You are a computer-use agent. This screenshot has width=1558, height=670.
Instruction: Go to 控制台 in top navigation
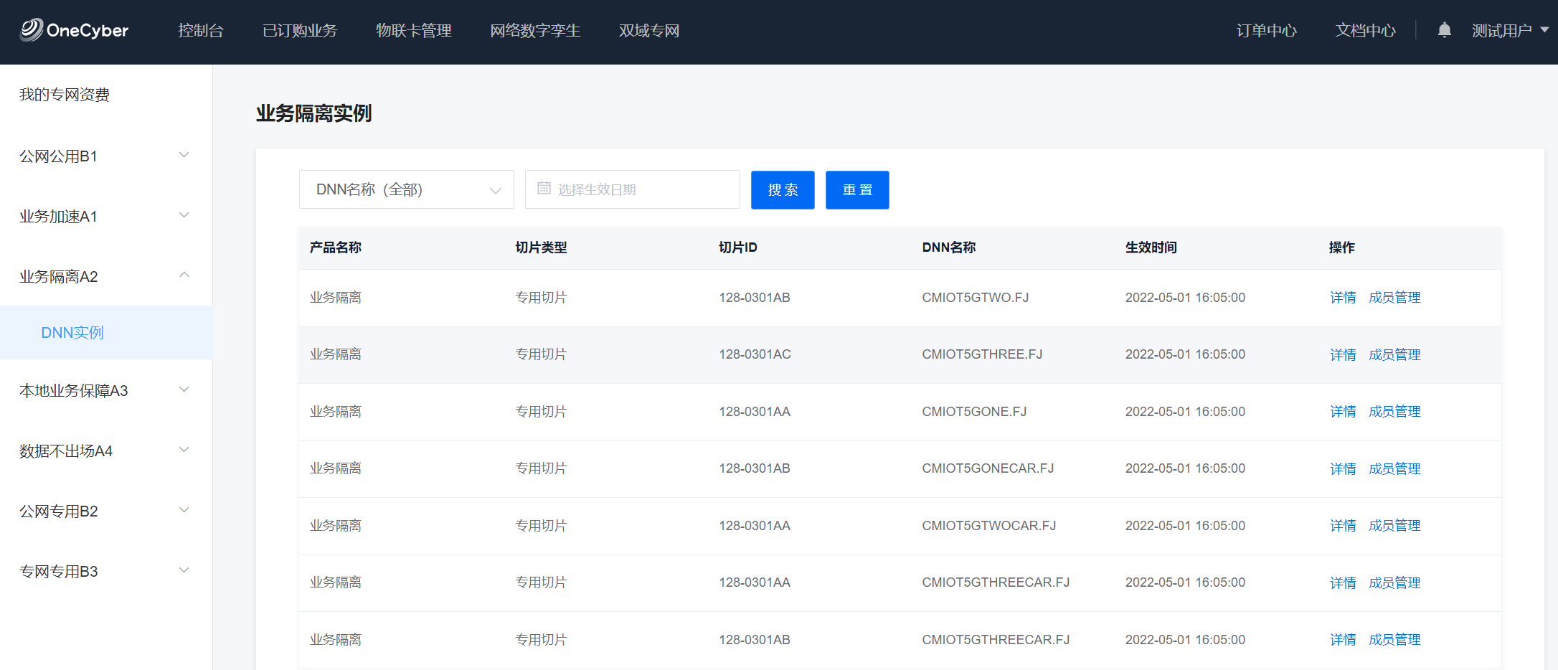pos(201,30)
